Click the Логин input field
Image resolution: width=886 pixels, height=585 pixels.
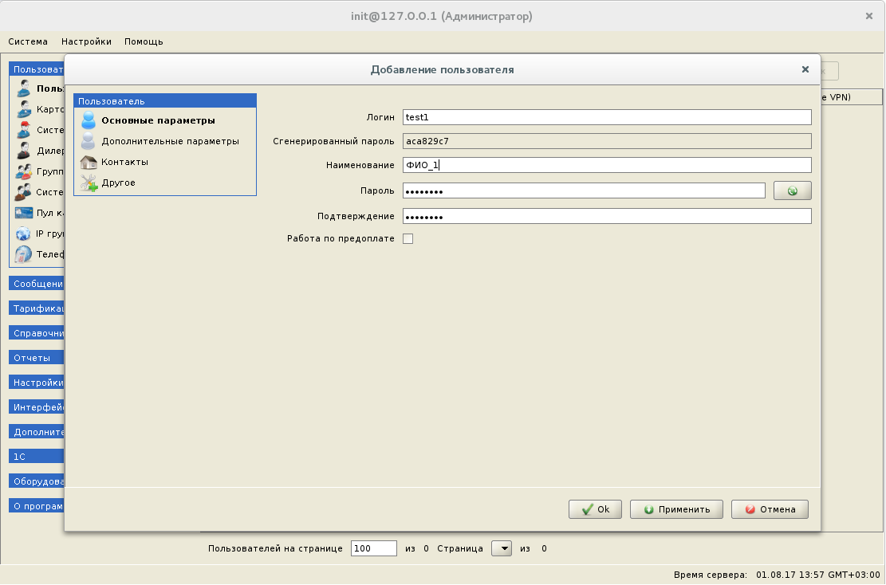click(x=607, y=117)
